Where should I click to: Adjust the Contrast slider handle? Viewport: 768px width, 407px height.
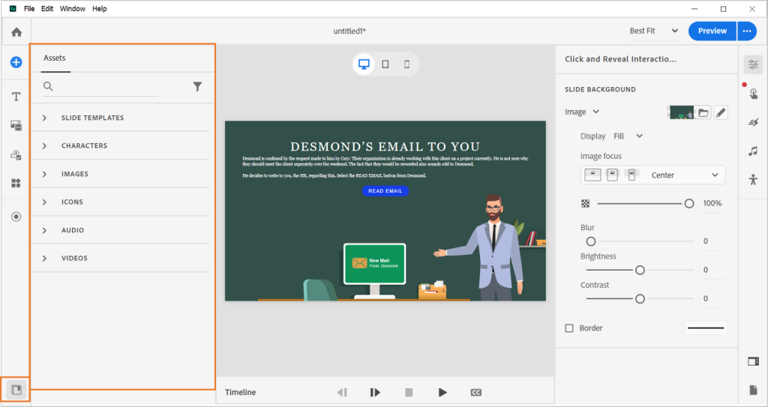[640, 299]
